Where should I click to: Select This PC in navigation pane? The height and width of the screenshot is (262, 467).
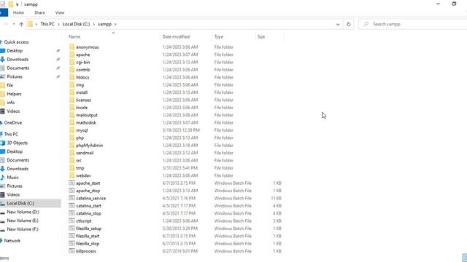[11, 134]
